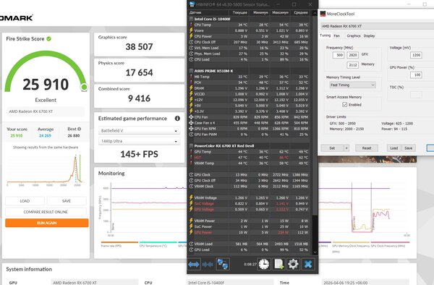This screenshot has height=285, width=434.
Task: Click the Memory frequency field showing 2112
Action: (353, 65)
